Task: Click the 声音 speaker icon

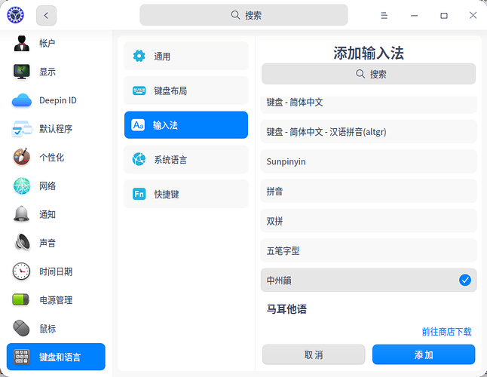Action: click(22, 243)
